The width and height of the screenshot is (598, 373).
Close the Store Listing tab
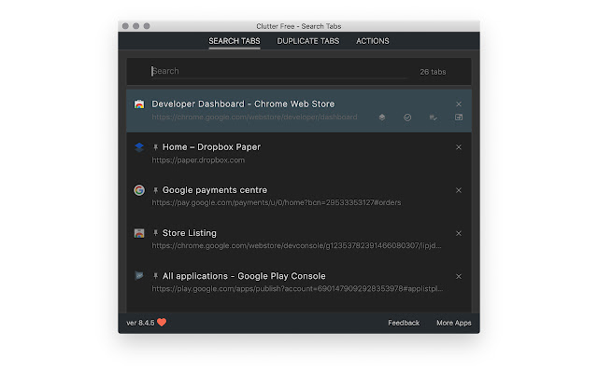pos(459,233)
